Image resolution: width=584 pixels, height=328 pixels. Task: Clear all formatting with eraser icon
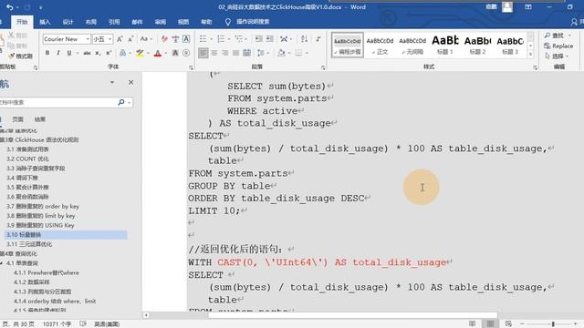tap(164, 39)
